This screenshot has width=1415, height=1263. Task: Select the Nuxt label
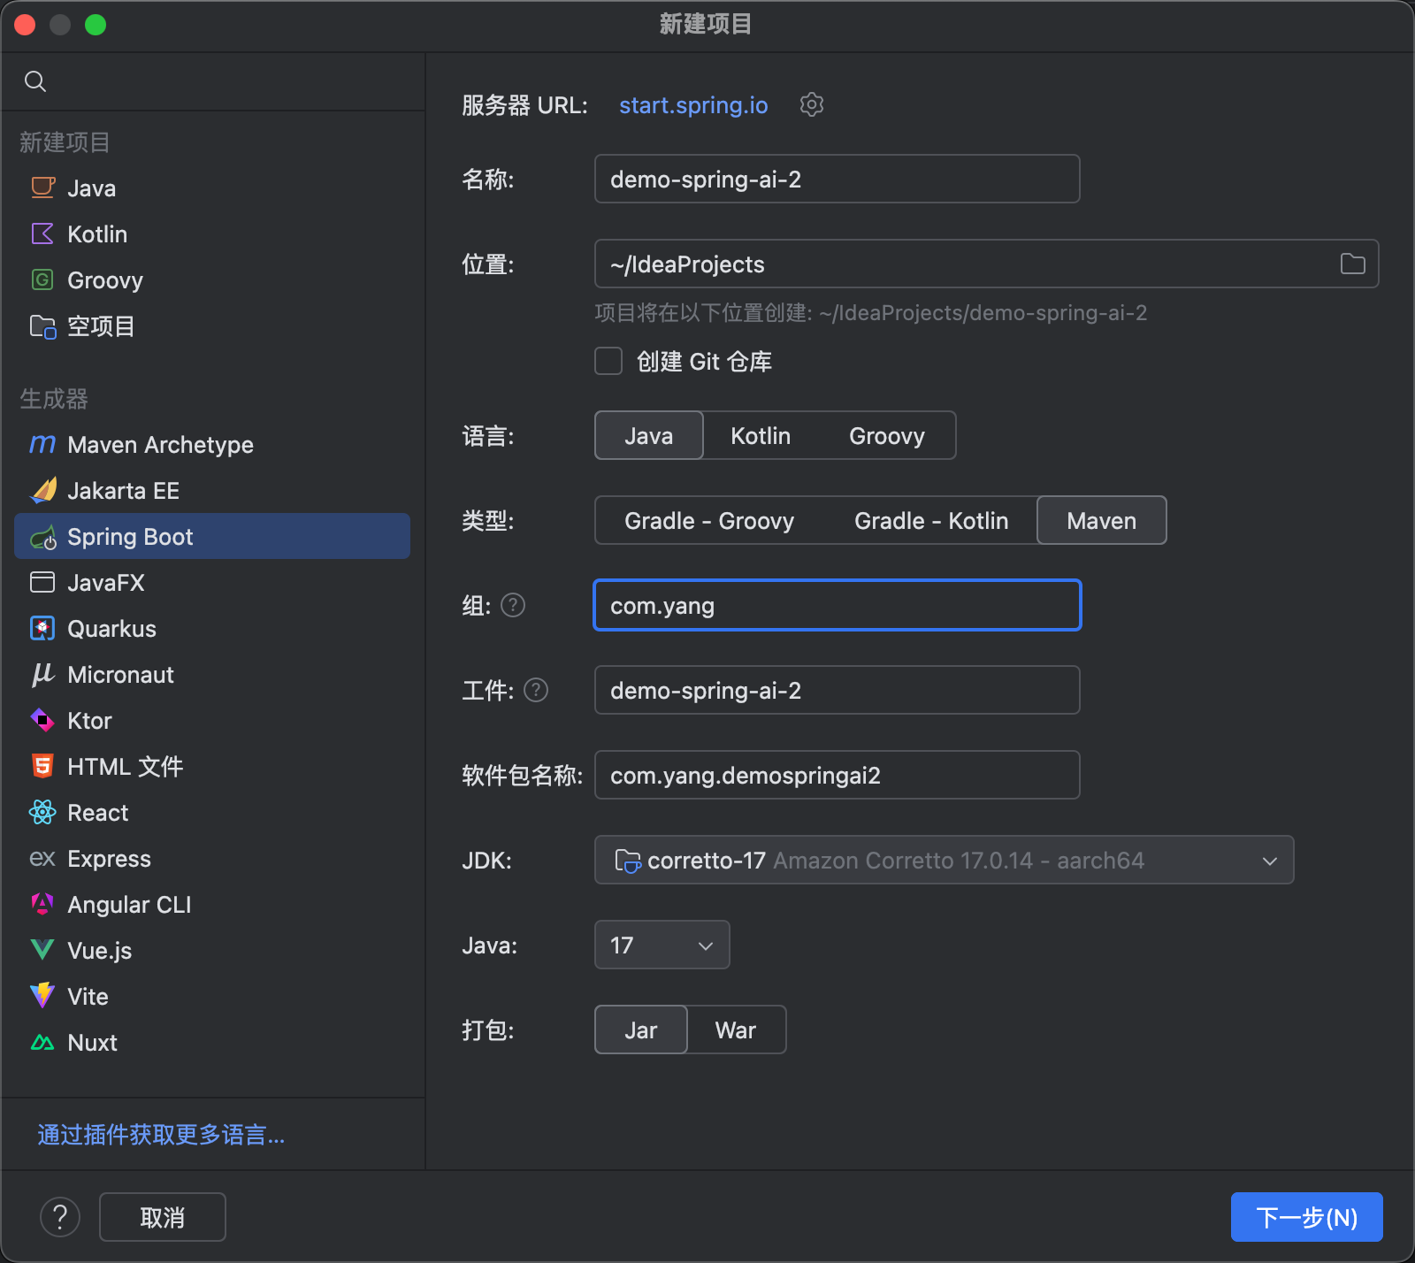(93, 1043)
